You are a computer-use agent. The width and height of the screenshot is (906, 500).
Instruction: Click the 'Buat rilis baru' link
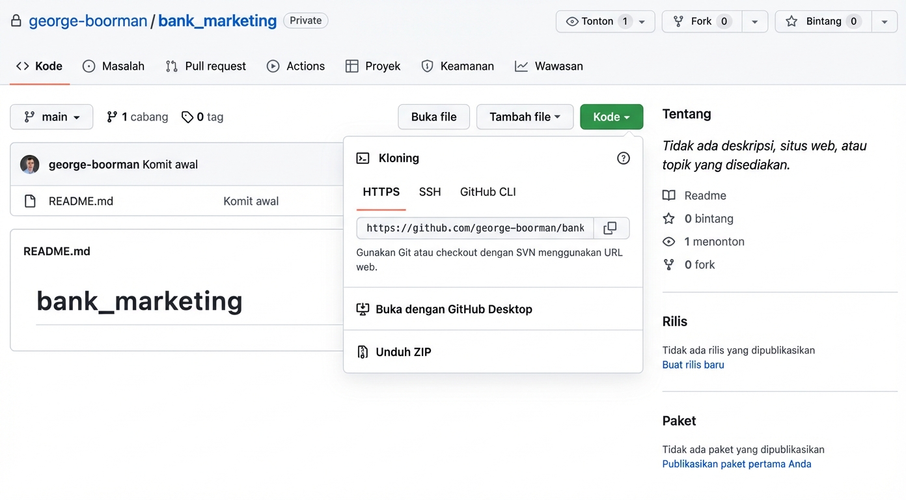coord(693,365)
